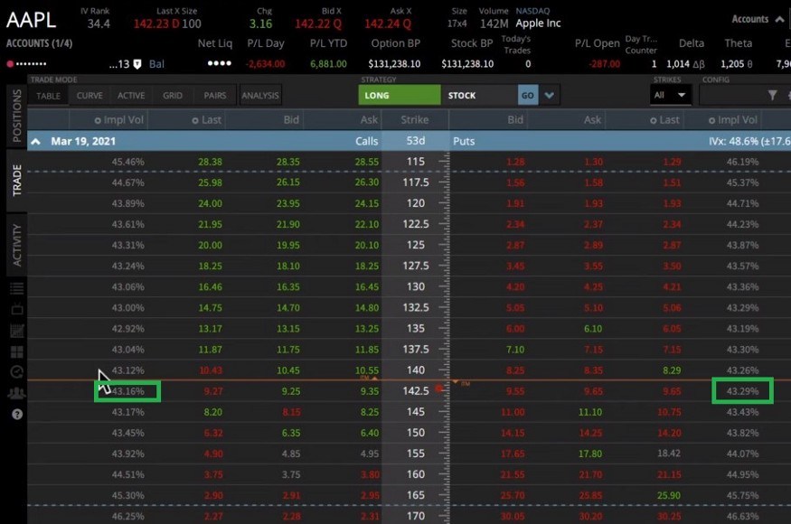Screen dimensions: 791x524
Task: Click the puts Ask column header
Action: click(x=592, y=120)
